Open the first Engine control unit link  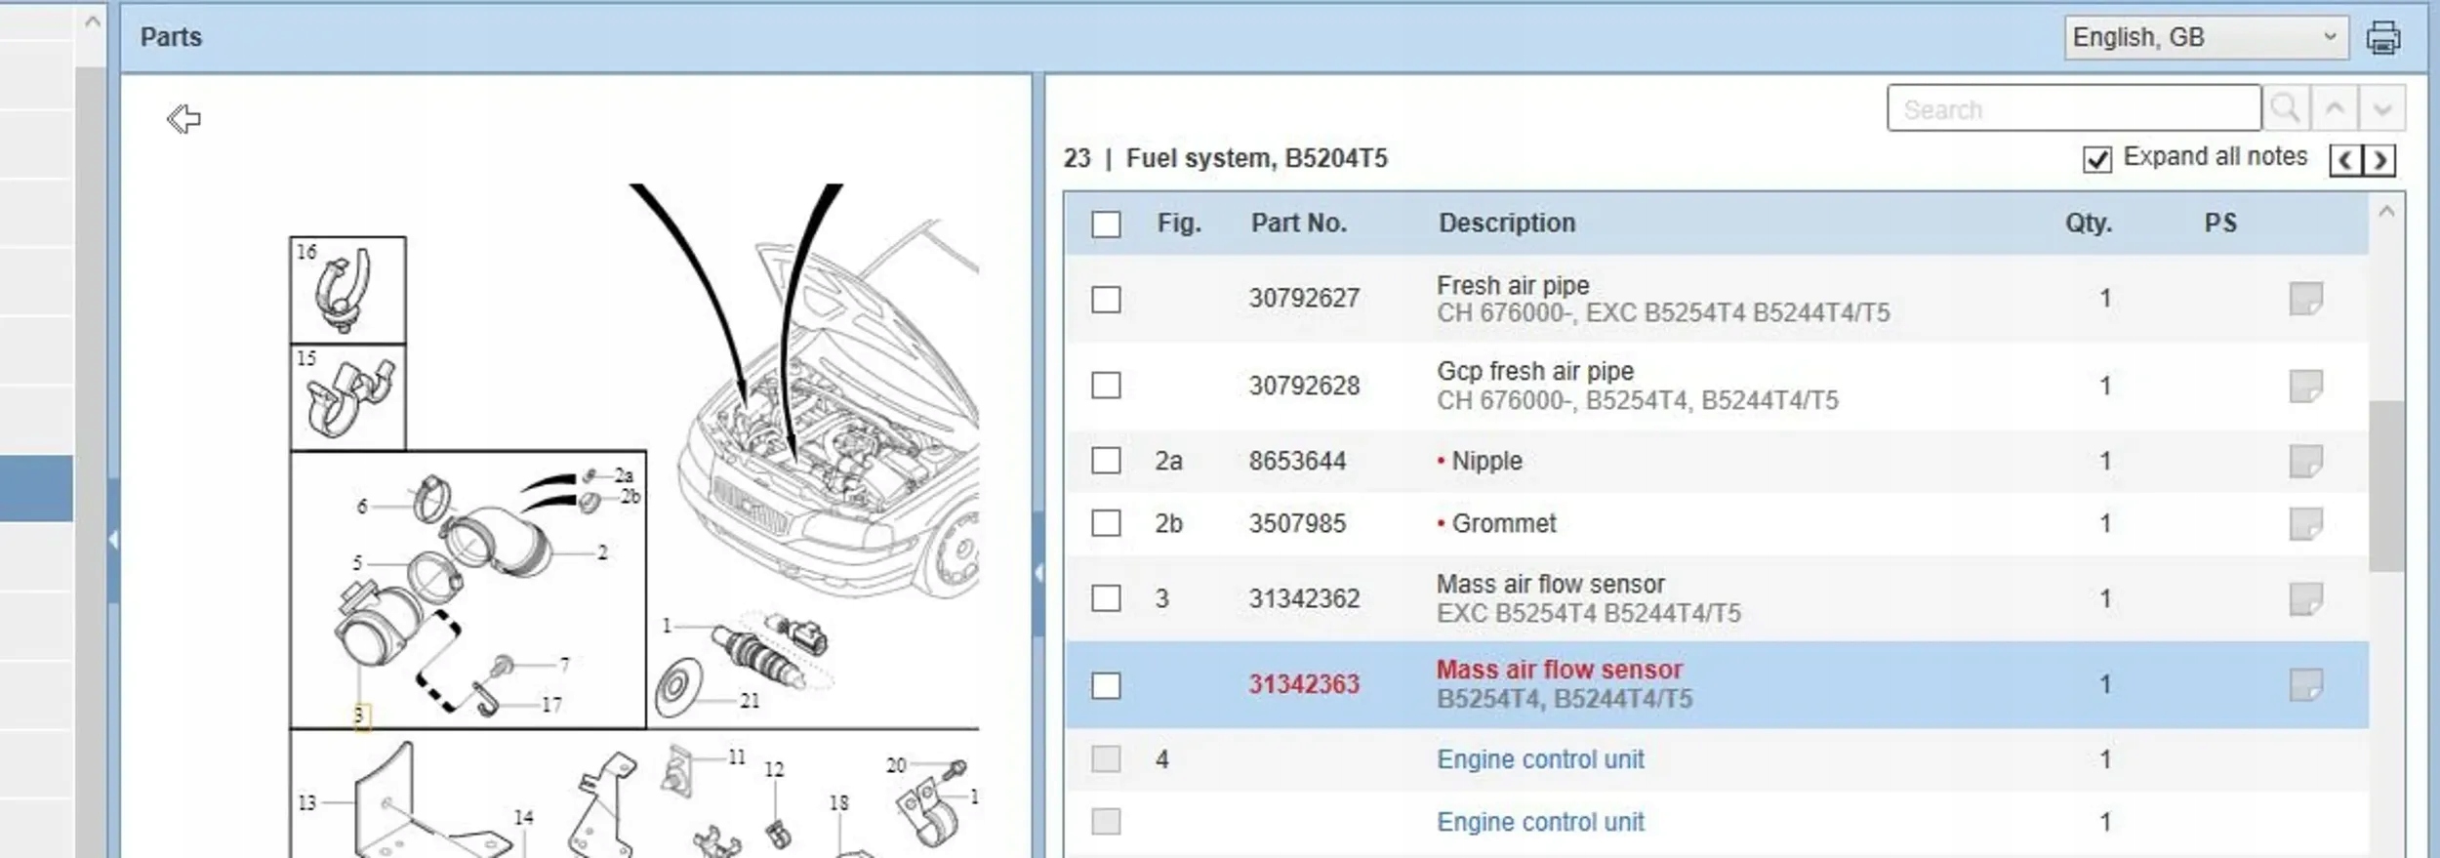coord(1540,759)
